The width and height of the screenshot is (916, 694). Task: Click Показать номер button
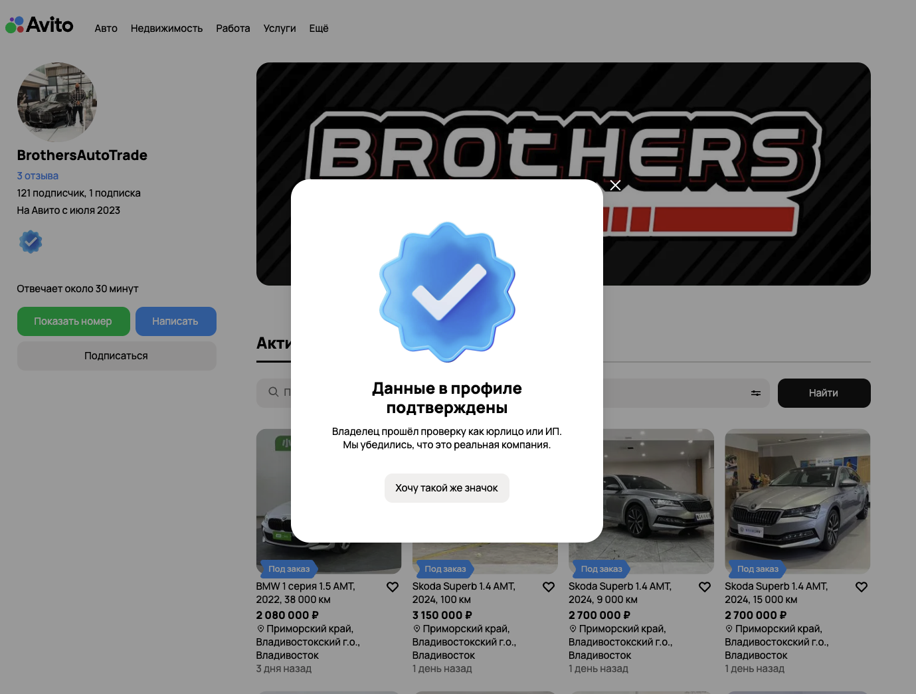tap(73, 321)
